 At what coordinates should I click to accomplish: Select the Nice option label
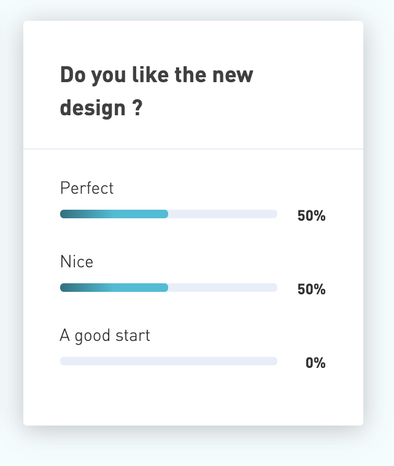coord(77,262)
